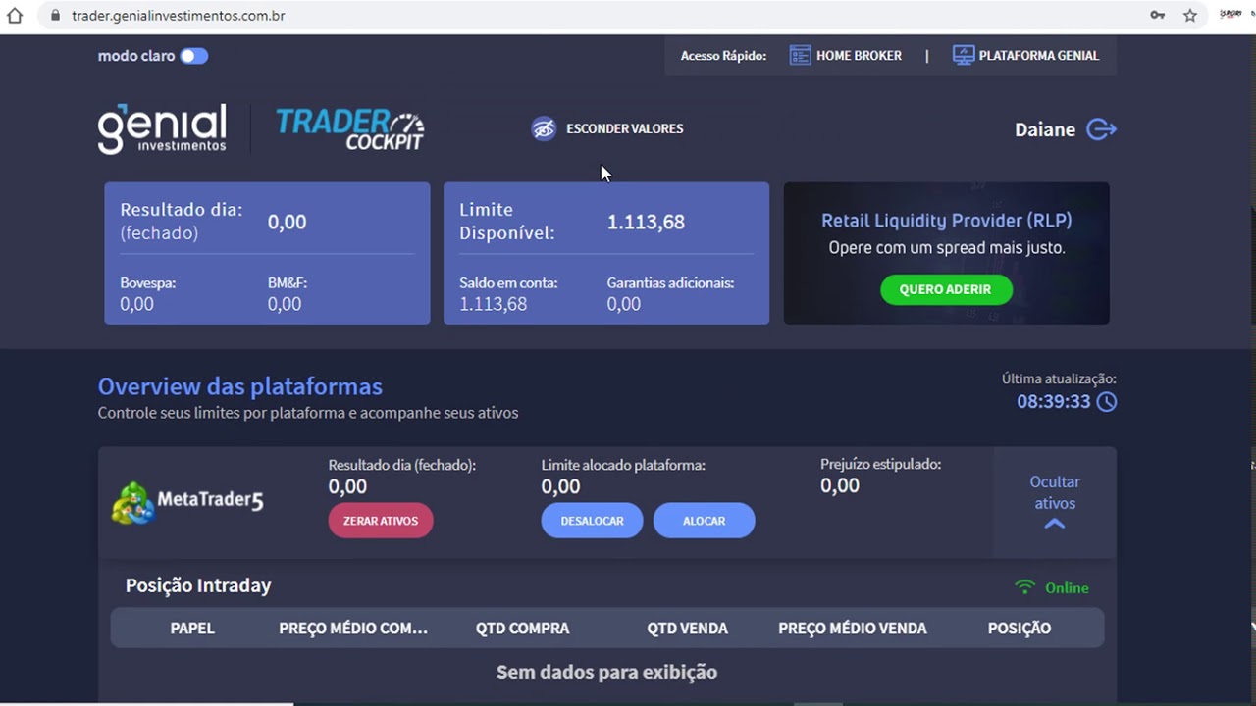Click the green wifi Online icon
Viewport: 1256px width, 706px height.
click(x=1024, y=587)
